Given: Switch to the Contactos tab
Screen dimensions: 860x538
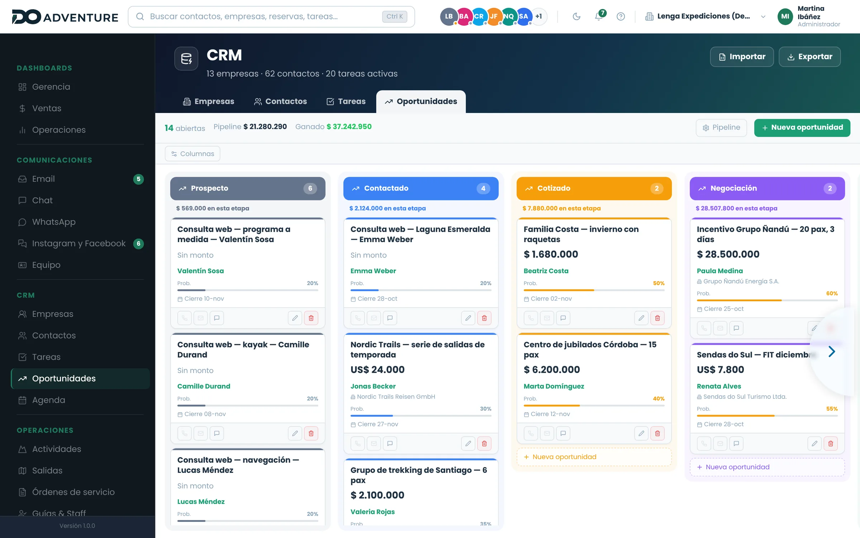Looking at the screenshot, I should tap(281, 102).
